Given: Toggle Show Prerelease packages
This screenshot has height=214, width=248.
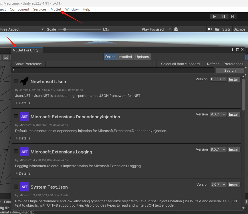Looking at the screenshot, I should pyautogui.click(x=28, y=64).
